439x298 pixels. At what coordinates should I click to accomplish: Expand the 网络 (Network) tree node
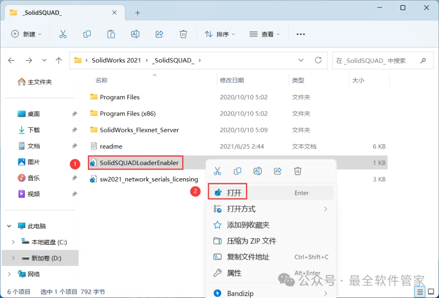(9, 274)
